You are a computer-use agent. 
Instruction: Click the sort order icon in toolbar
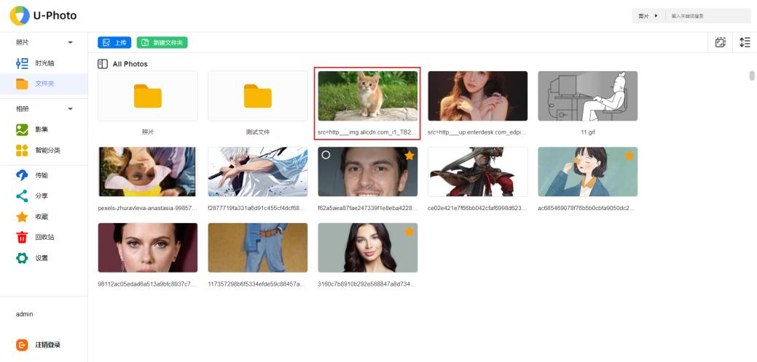[x=745, y=43]
